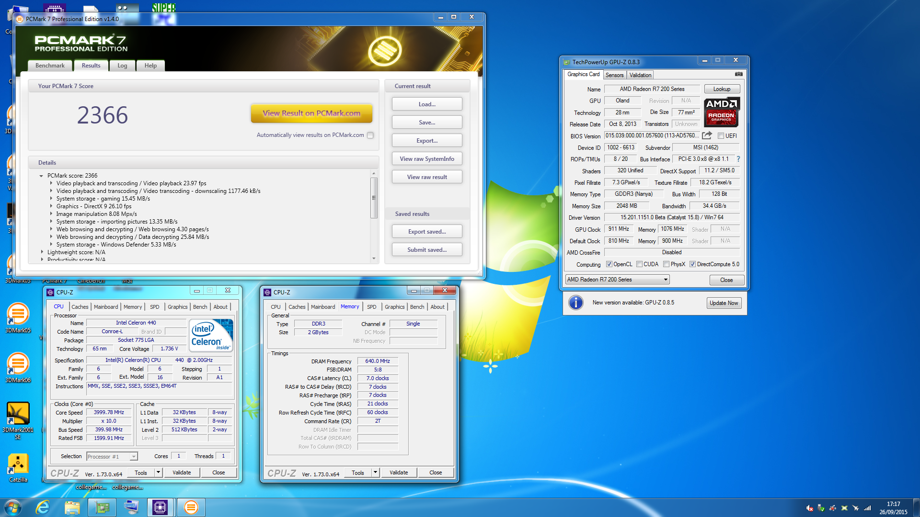
Task: Click the blue info icon beside GPU-Z update notice
Action: pyautogui.click(x=575, y=303)
